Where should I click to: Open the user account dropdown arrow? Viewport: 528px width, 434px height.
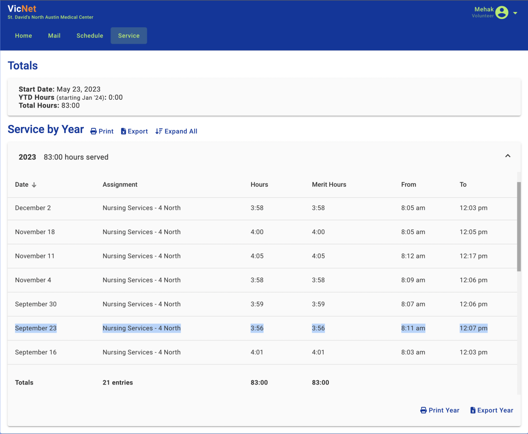tap(515, 13)
